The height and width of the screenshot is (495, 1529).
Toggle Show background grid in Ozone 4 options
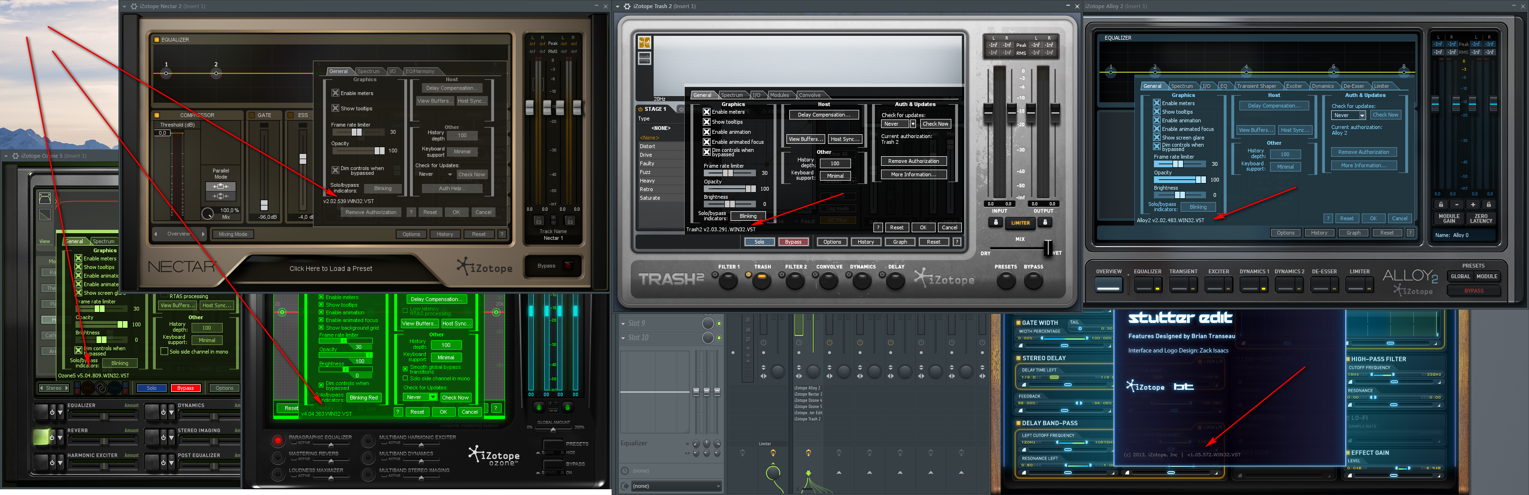tap(321, 328)
